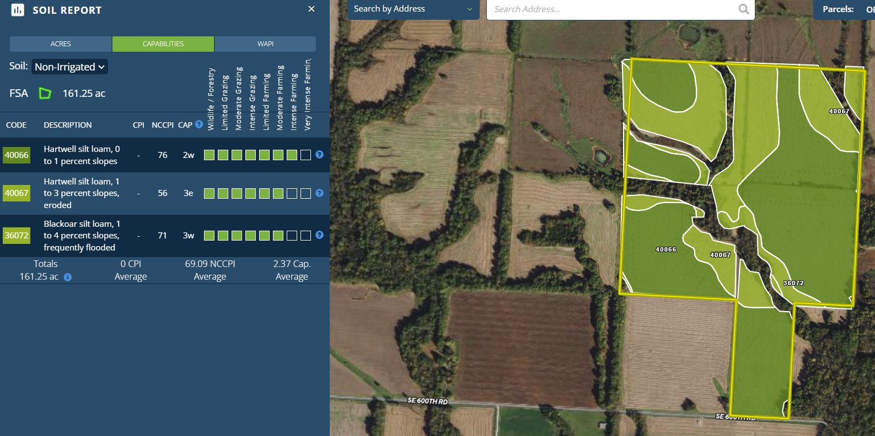Viewport: 875px width, 436px height.
Task: Click the green FSA boundary polygon icon
Action: click(x=45, y=94)
